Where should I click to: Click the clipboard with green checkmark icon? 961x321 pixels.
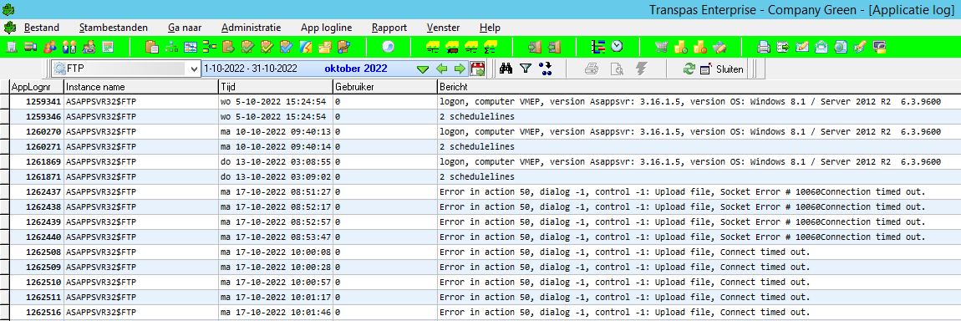(x=247, y=47)
